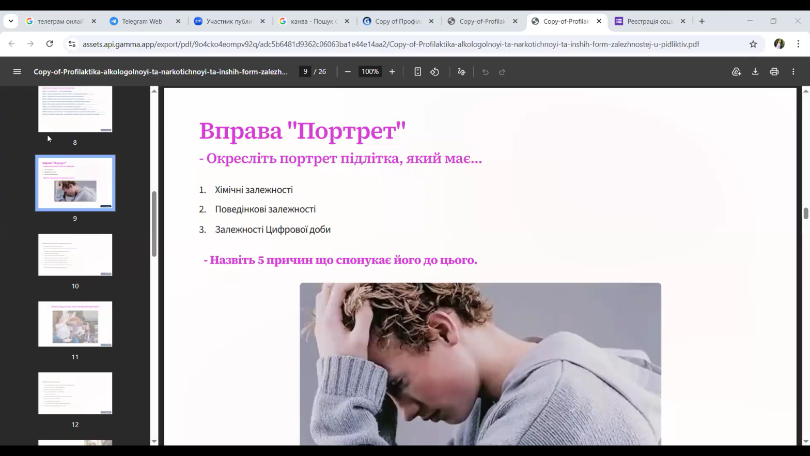Download the PDF file
Image resolution: width=810 pixels, height=456 pixels.
(755, 72)
